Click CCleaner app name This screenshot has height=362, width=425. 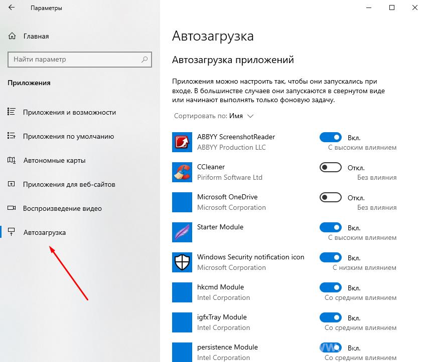pos(211,167)
